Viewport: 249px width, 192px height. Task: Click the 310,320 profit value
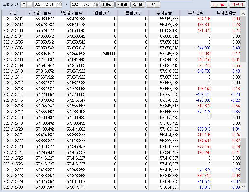pos(204,106)
